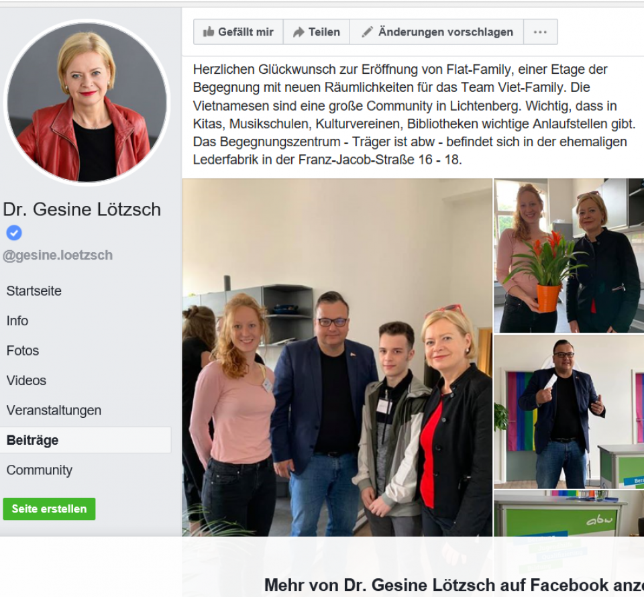Click the pencil icon for Änderungen vorschlagen
The width and height of the screenshot is (644, 597).
coord(367,32)
